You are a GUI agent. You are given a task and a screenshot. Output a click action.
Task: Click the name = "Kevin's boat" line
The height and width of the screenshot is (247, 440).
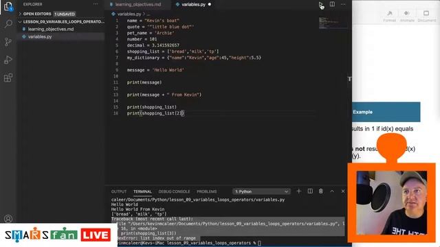click(153, 21)
